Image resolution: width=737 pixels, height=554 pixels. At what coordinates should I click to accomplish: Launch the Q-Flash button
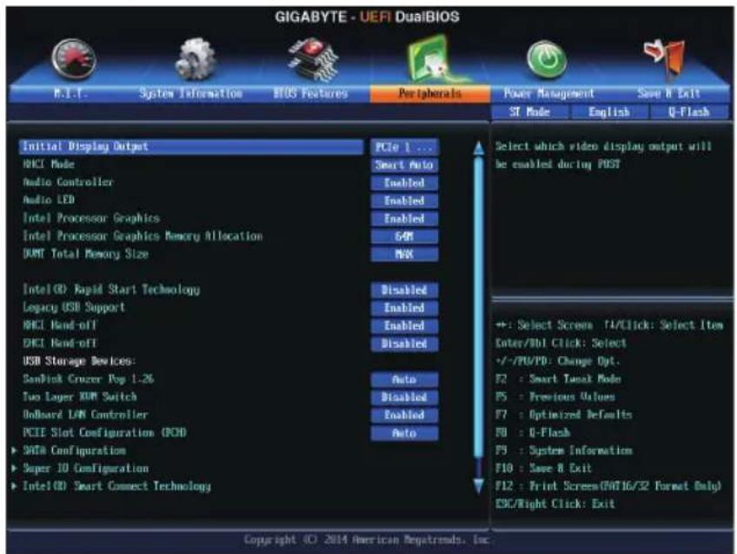pos(689,112)
